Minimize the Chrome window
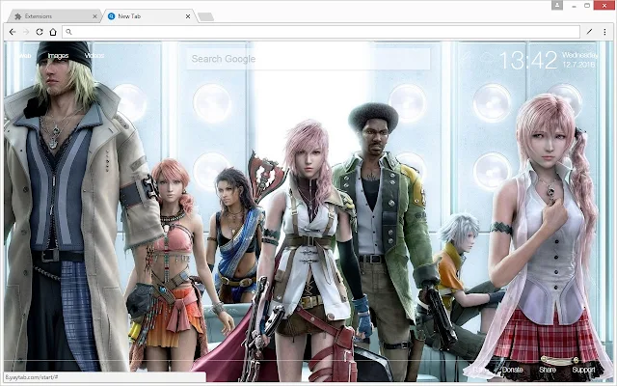Image resolution: width=617 pixels, height=386 pixels. click(575, 6)
